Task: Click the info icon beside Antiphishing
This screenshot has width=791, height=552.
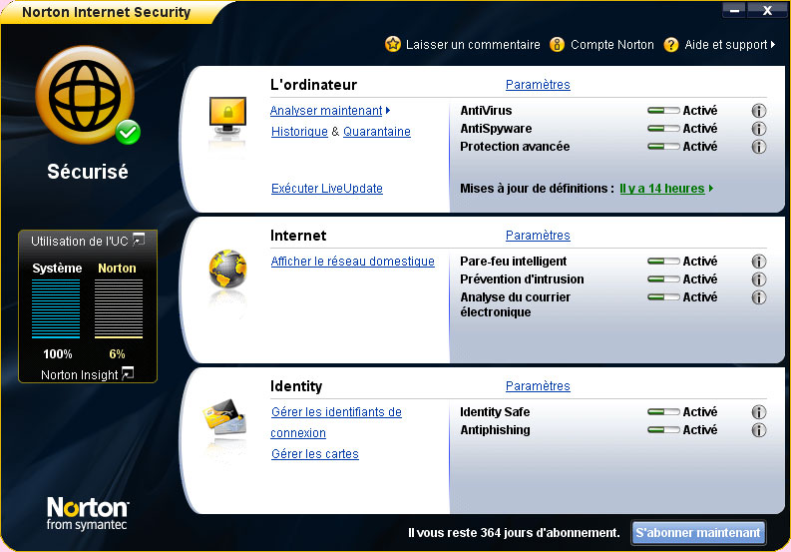Action: click(x=758, y=430)
